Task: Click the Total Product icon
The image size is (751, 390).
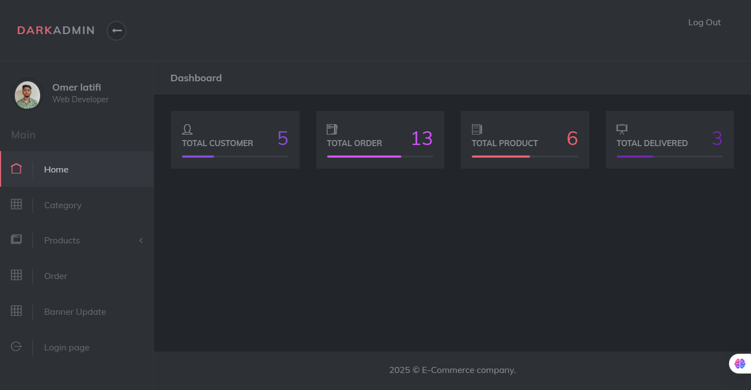Action: (476, 129)
